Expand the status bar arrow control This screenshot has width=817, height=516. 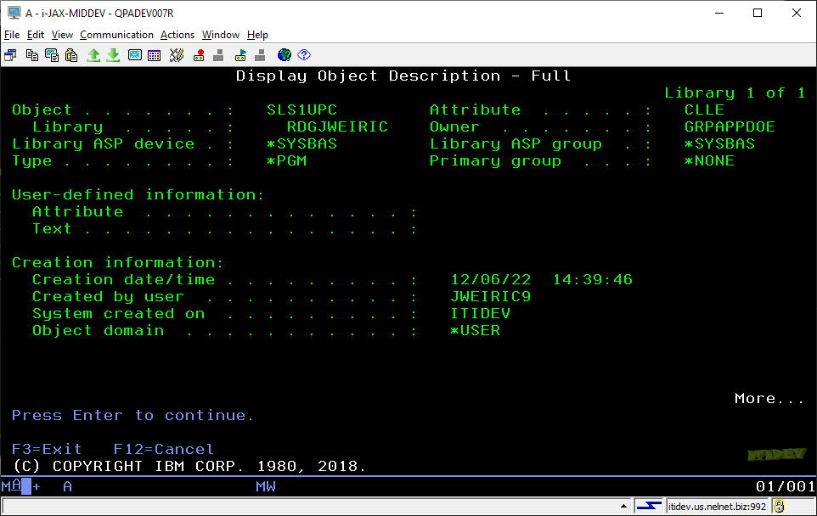[x=623, y=508]
